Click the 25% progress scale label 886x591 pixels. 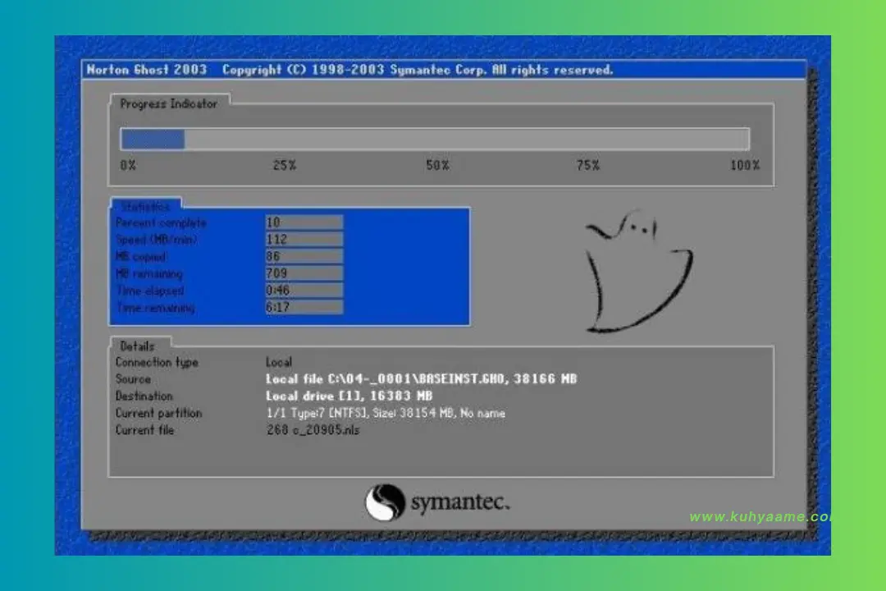[x=284, y=166]
